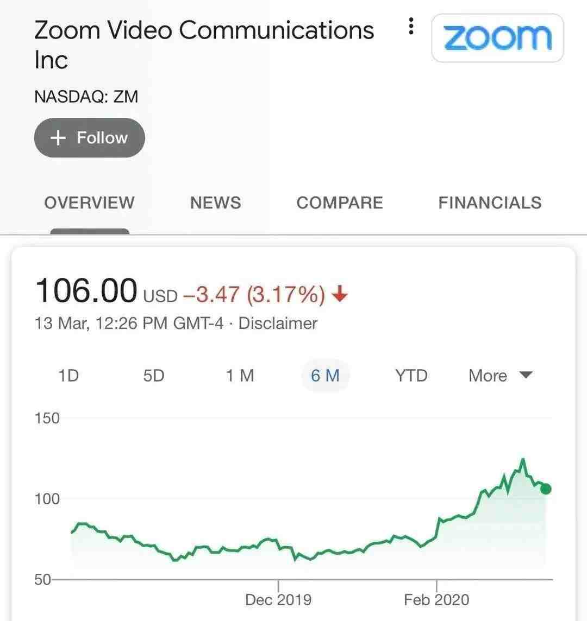
Task: Select the 5D time range
Action: click(x=154, y=376)
